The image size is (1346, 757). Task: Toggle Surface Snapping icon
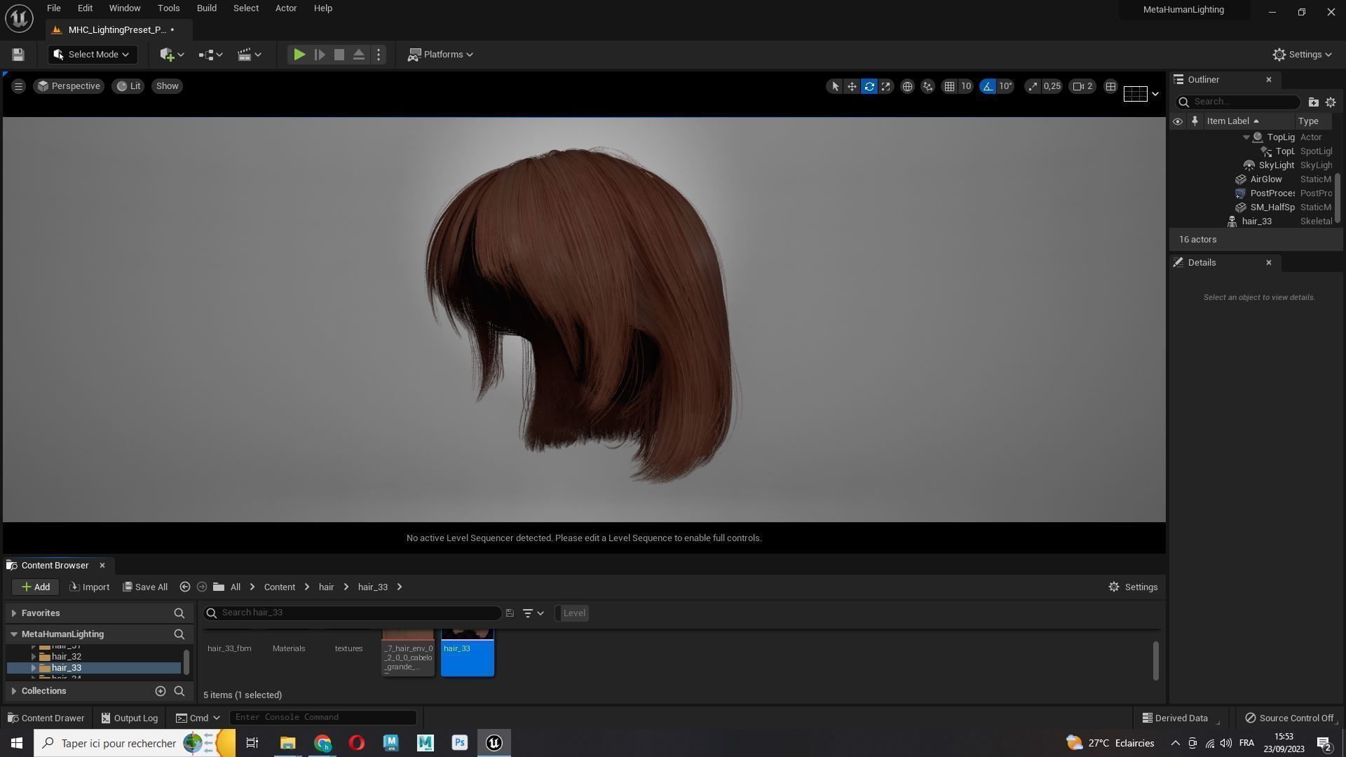click(927, 86)
